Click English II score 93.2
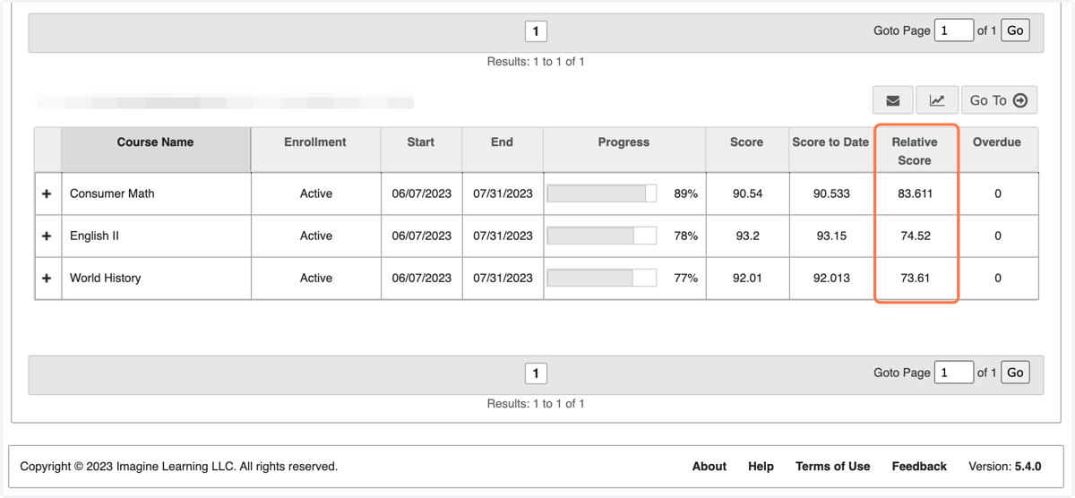 point(747,236)
